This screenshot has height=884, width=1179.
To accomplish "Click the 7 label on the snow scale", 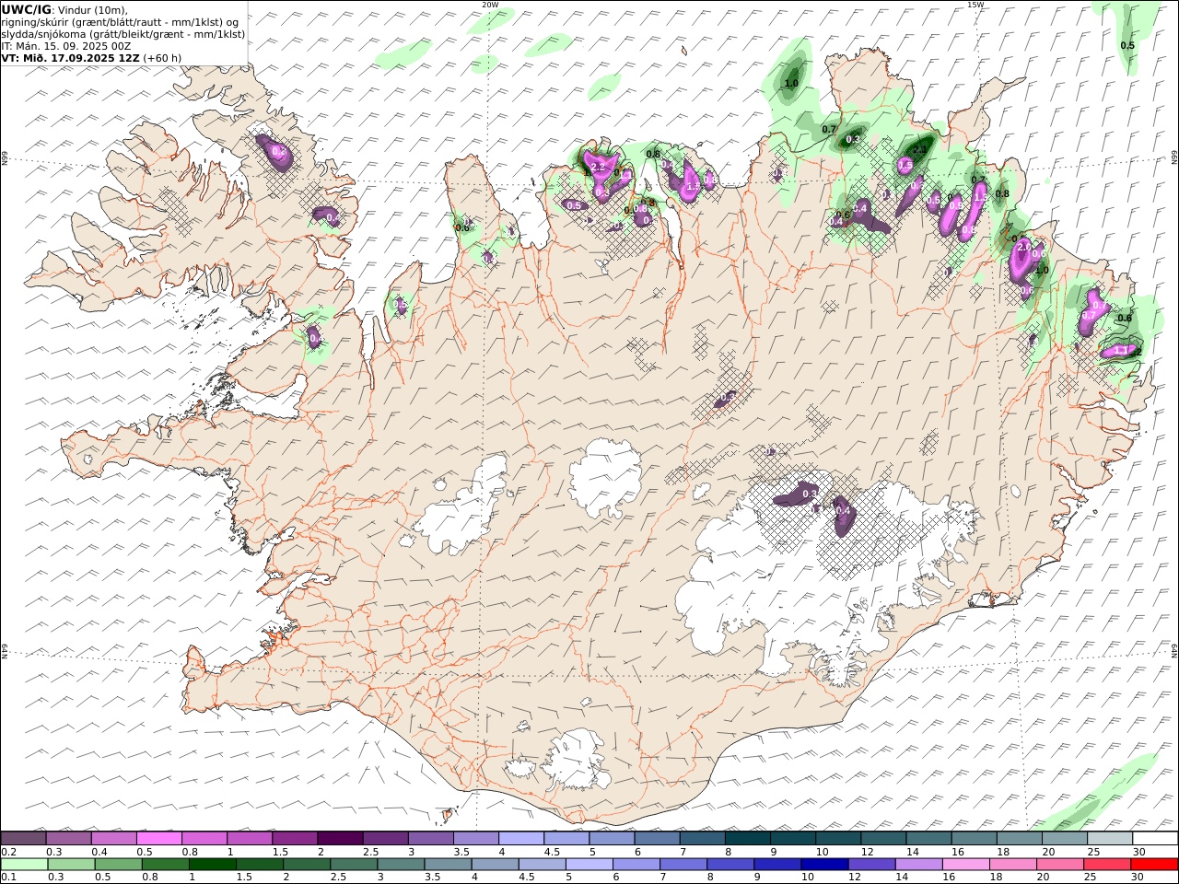I will [x=684, y=852].
